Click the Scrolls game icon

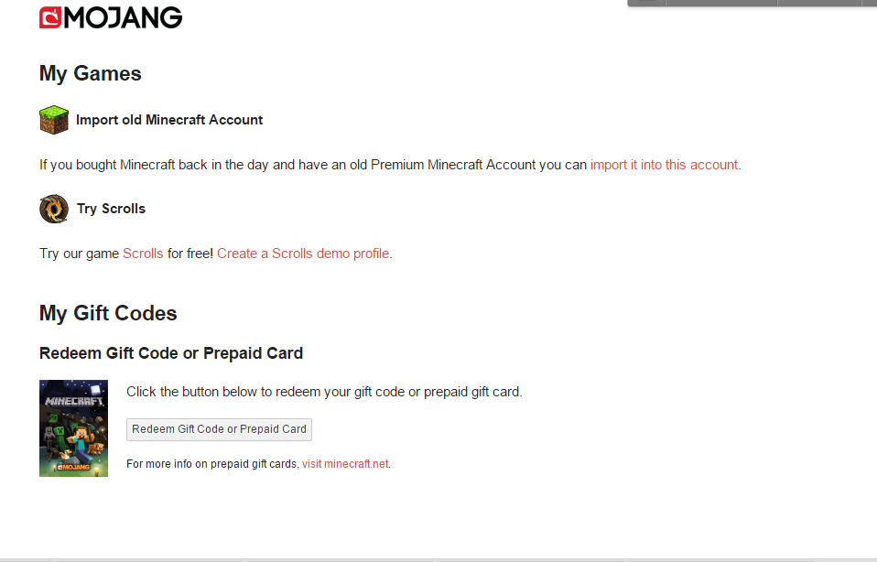pyautogui.click(x=53, y=209)
